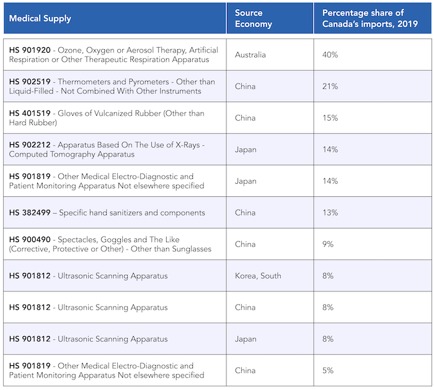Click the 21% percentage value
Image resolution: width=434 pixels, height=390 pixels.
330,86
